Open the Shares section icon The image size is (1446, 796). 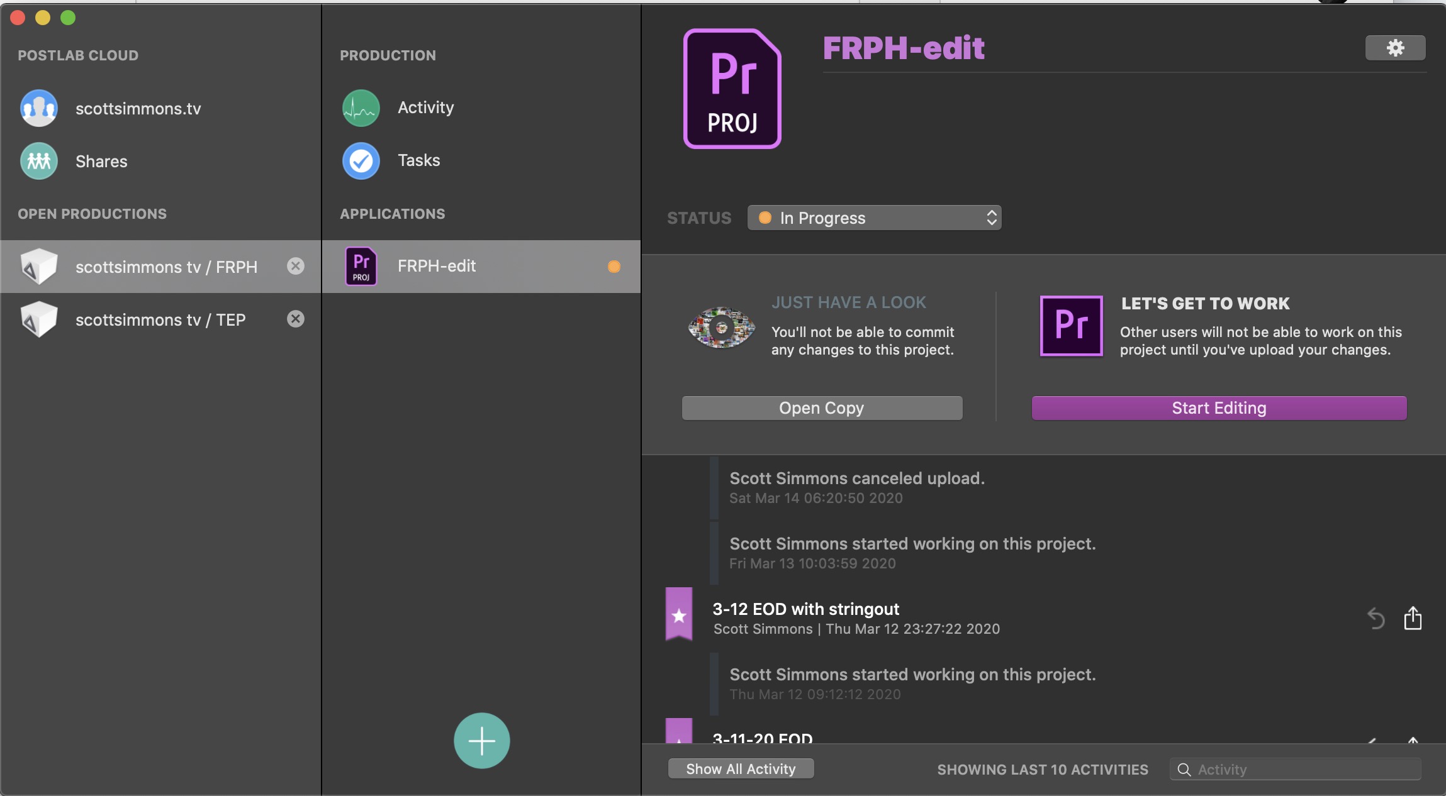pos(39,161)
